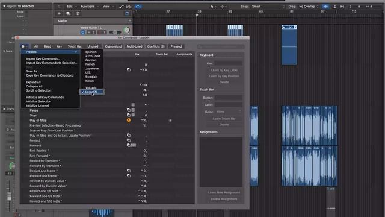This screenshot has height=217, width=385.
Task: Click the copy icon on the Stop row
Action: point(128,115)
